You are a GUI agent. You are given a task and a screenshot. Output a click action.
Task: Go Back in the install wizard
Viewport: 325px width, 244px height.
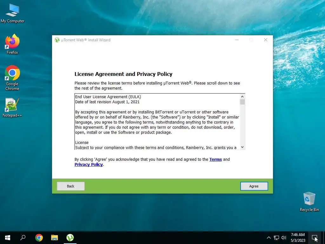[x=70, y=186]
